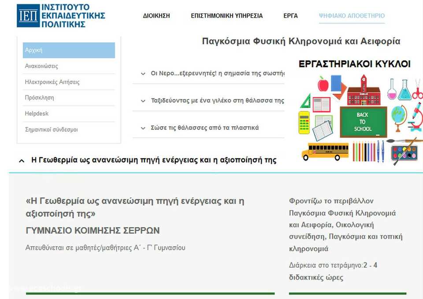Expand chevron beside Ταξιδεύοντας με ένα γιλέκο

click(143, 101)
